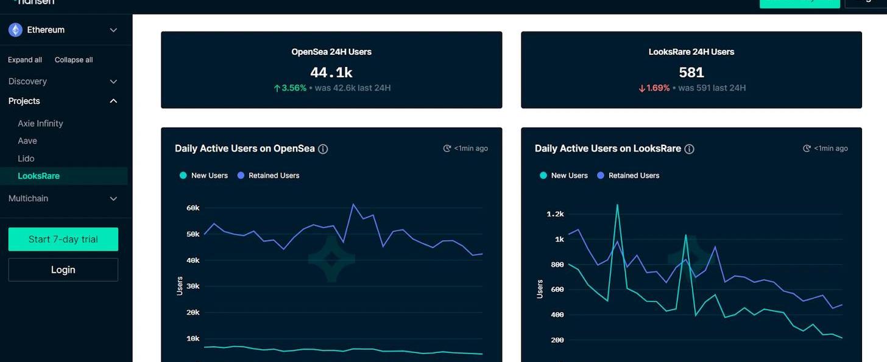Image resolution: width=887 pixels, height=362 pixels.
Task: Expand the Discovery section
Action: pos(63,82)
